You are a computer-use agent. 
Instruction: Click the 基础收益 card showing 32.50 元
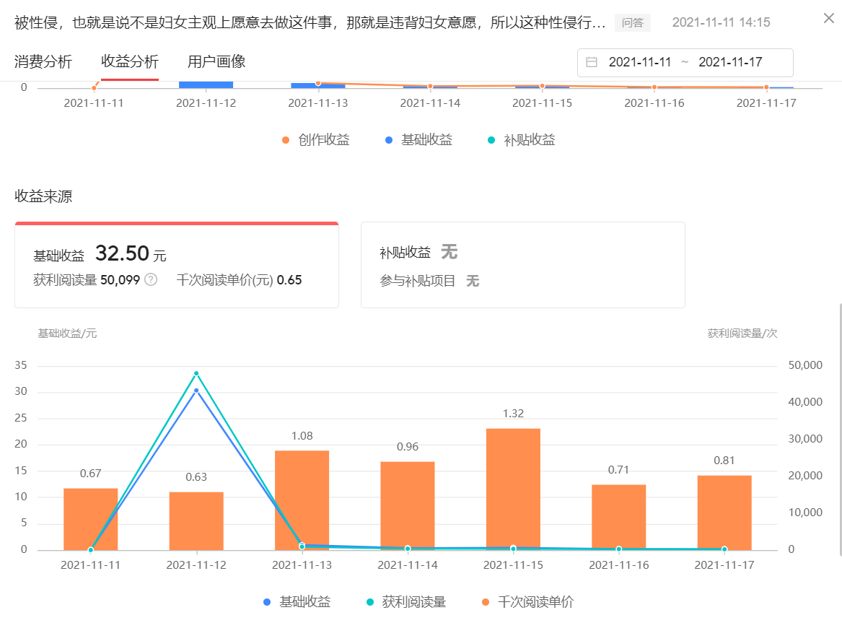tap(176, 264)
